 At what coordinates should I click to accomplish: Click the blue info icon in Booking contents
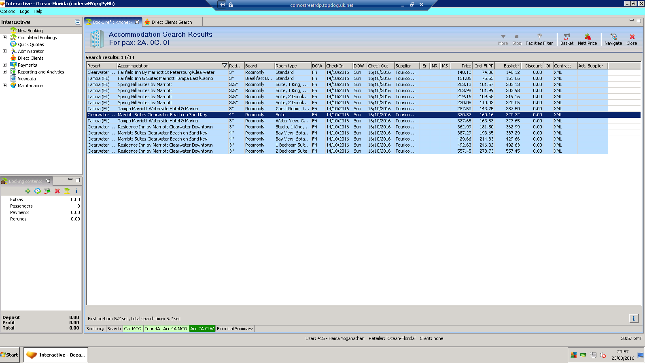pyautogui.click(x=76, y=191)
